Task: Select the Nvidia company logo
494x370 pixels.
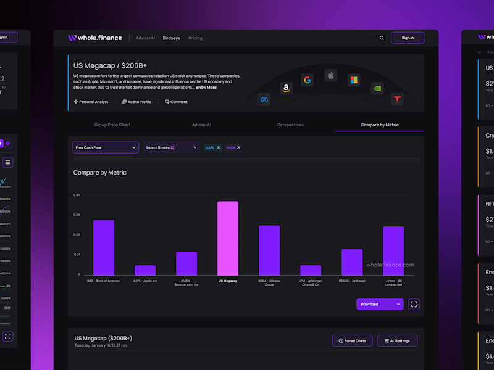Action: [x=377, y=88]
